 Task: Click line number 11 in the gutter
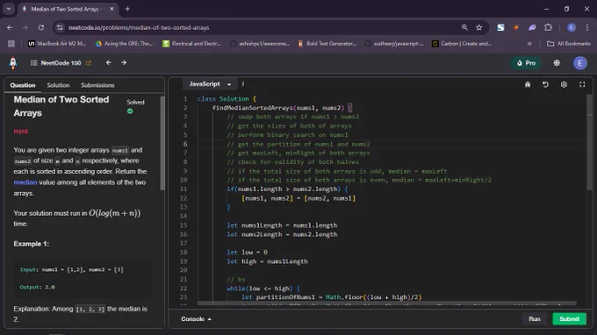coord(183,189)
